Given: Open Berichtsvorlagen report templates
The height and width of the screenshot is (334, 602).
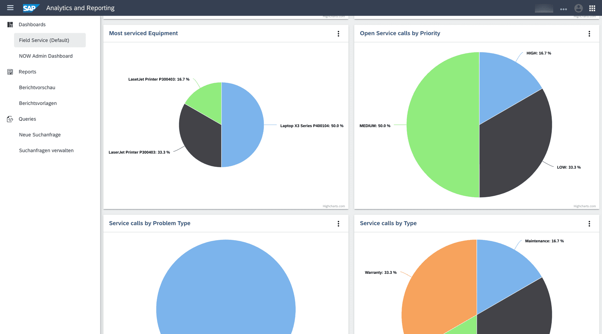Looking at the screenshot, I should [x=38, y=103].
